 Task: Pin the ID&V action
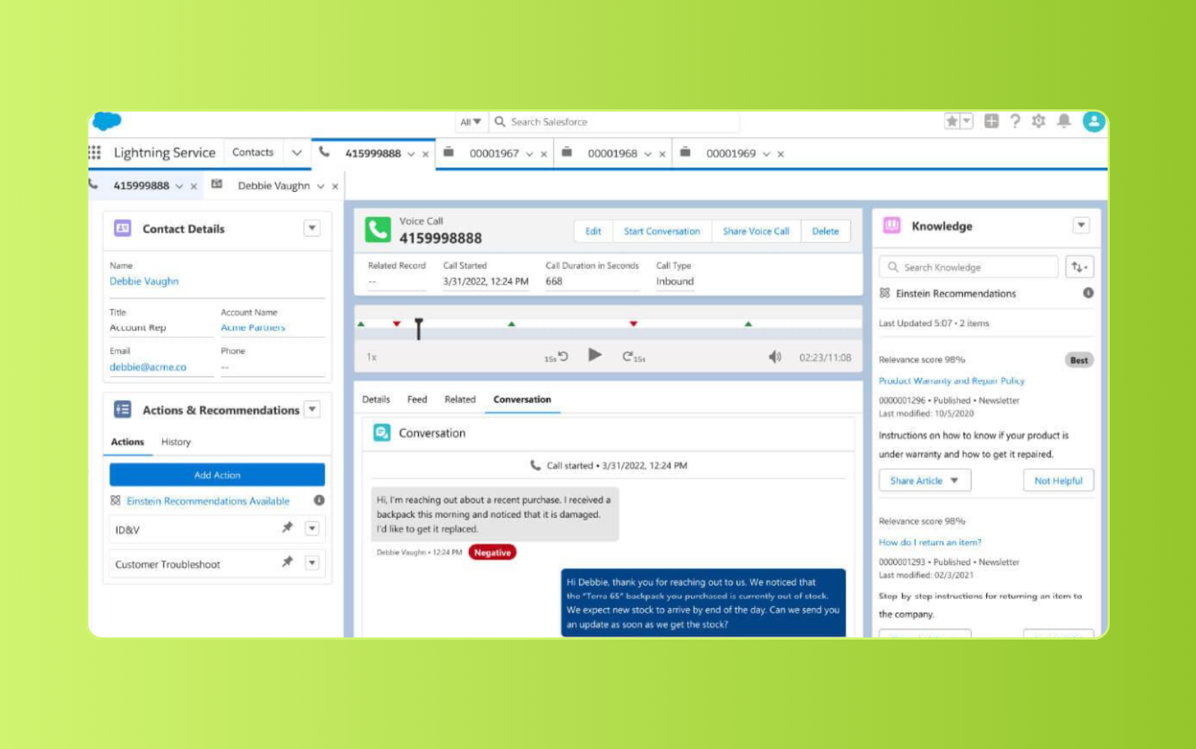coord(287,527)
